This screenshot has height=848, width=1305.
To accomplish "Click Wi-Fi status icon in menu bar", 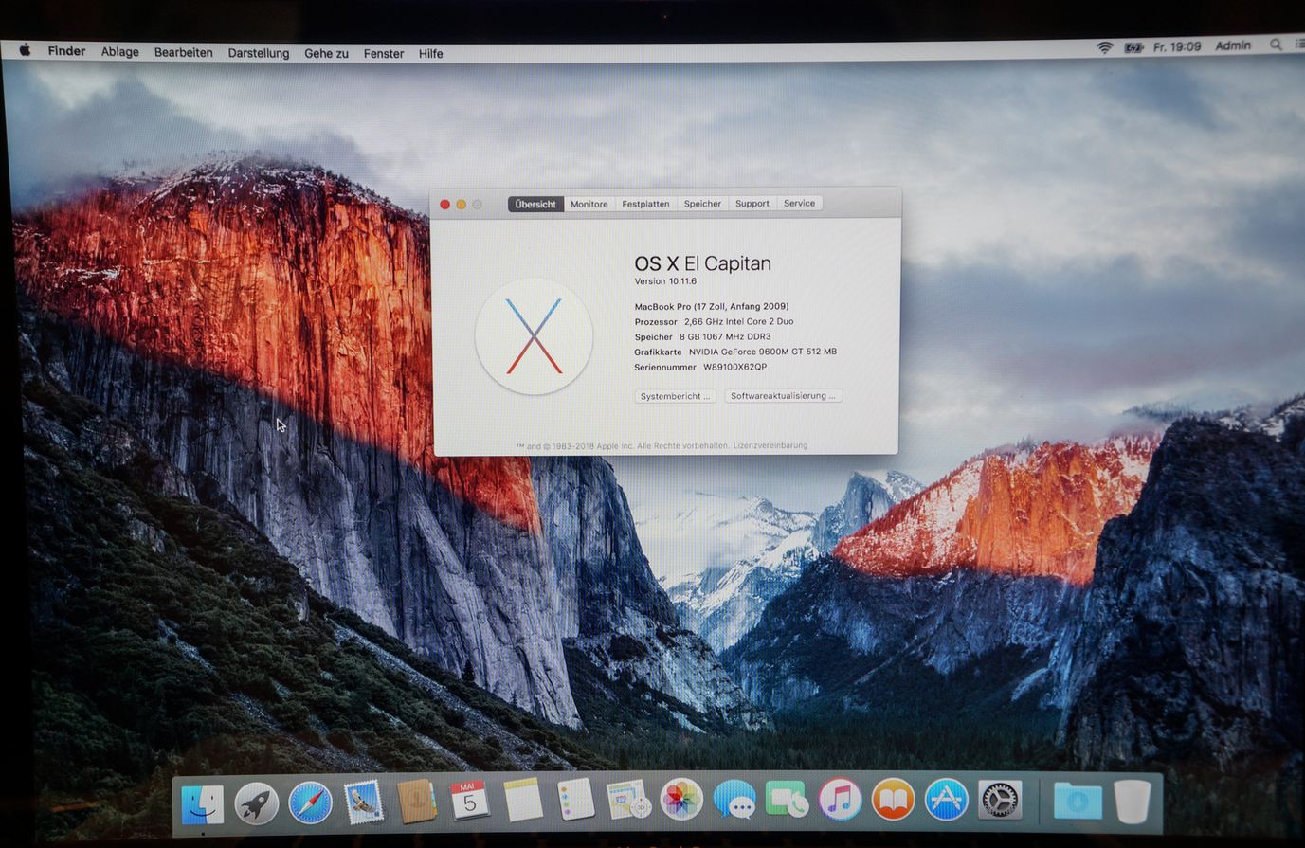I will [x=1104, y=47].
